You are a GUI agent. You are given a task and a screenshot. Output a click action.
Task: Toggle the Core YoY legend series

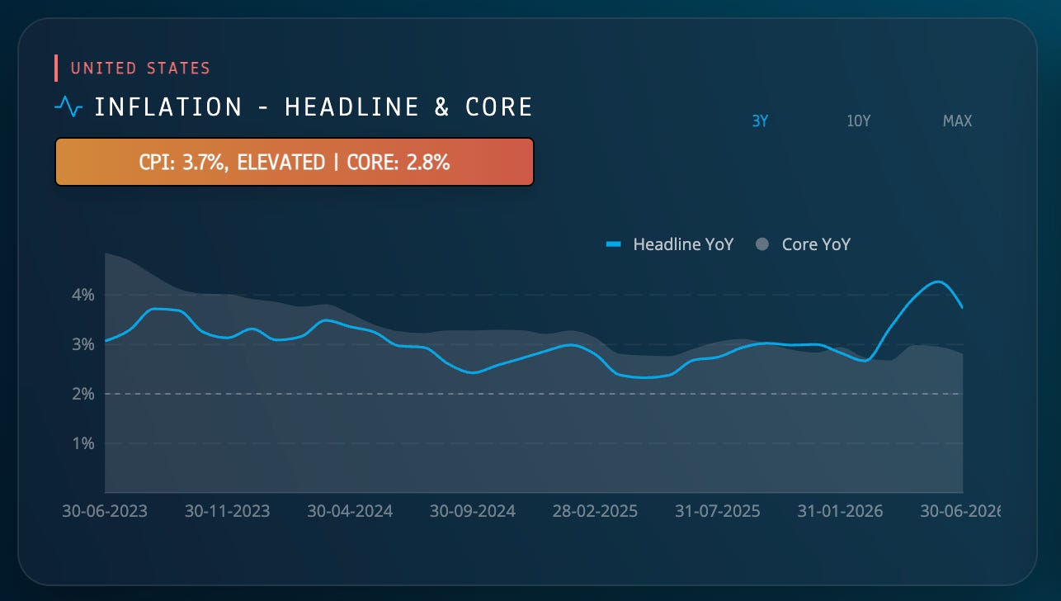pyautogui.click(x=804, y=244)
